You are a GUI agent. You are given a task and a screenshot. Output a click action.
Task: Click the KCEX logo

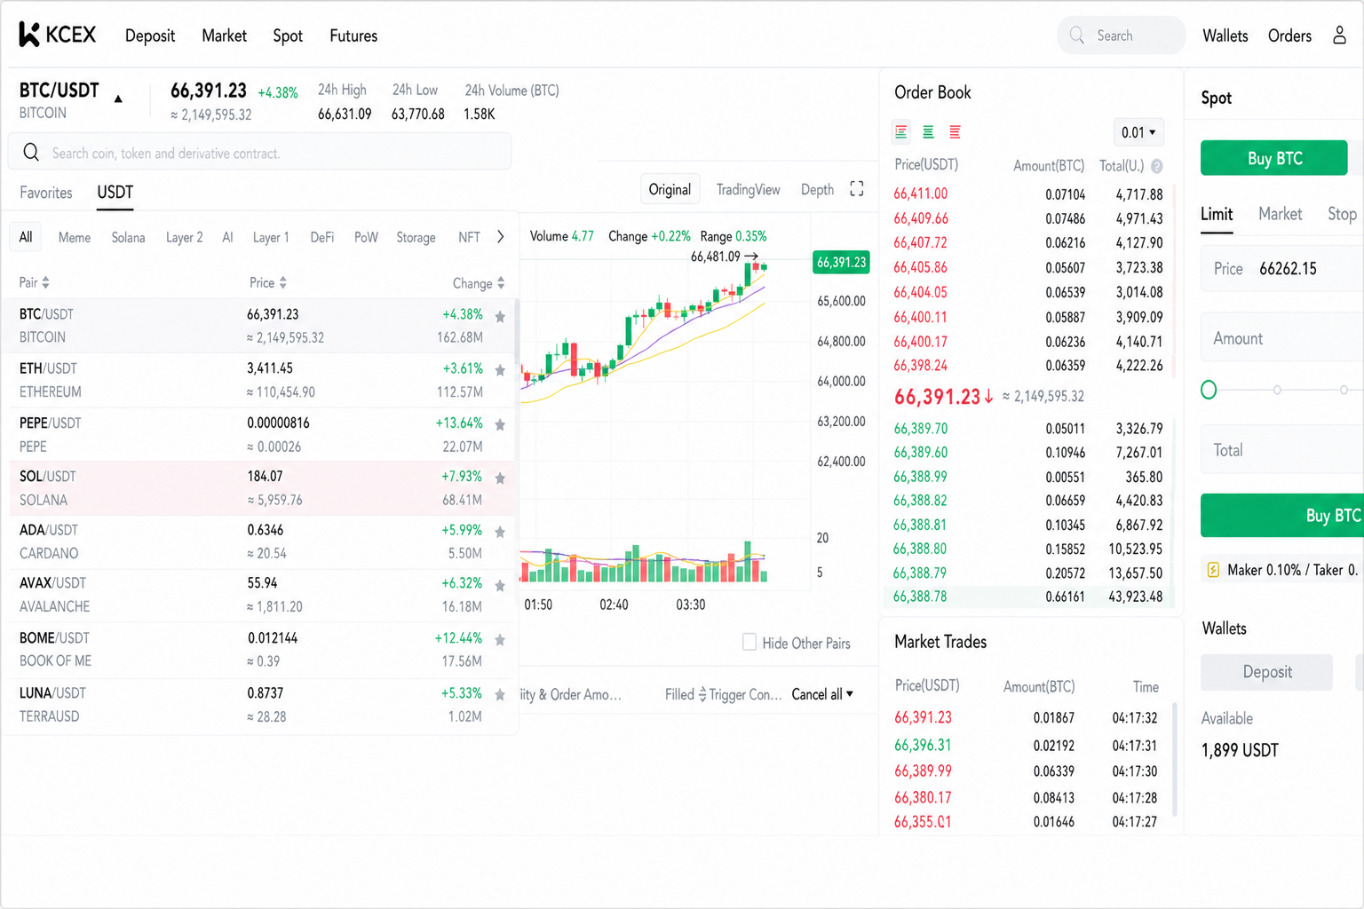pyautogui.click(x=57, y=35)
